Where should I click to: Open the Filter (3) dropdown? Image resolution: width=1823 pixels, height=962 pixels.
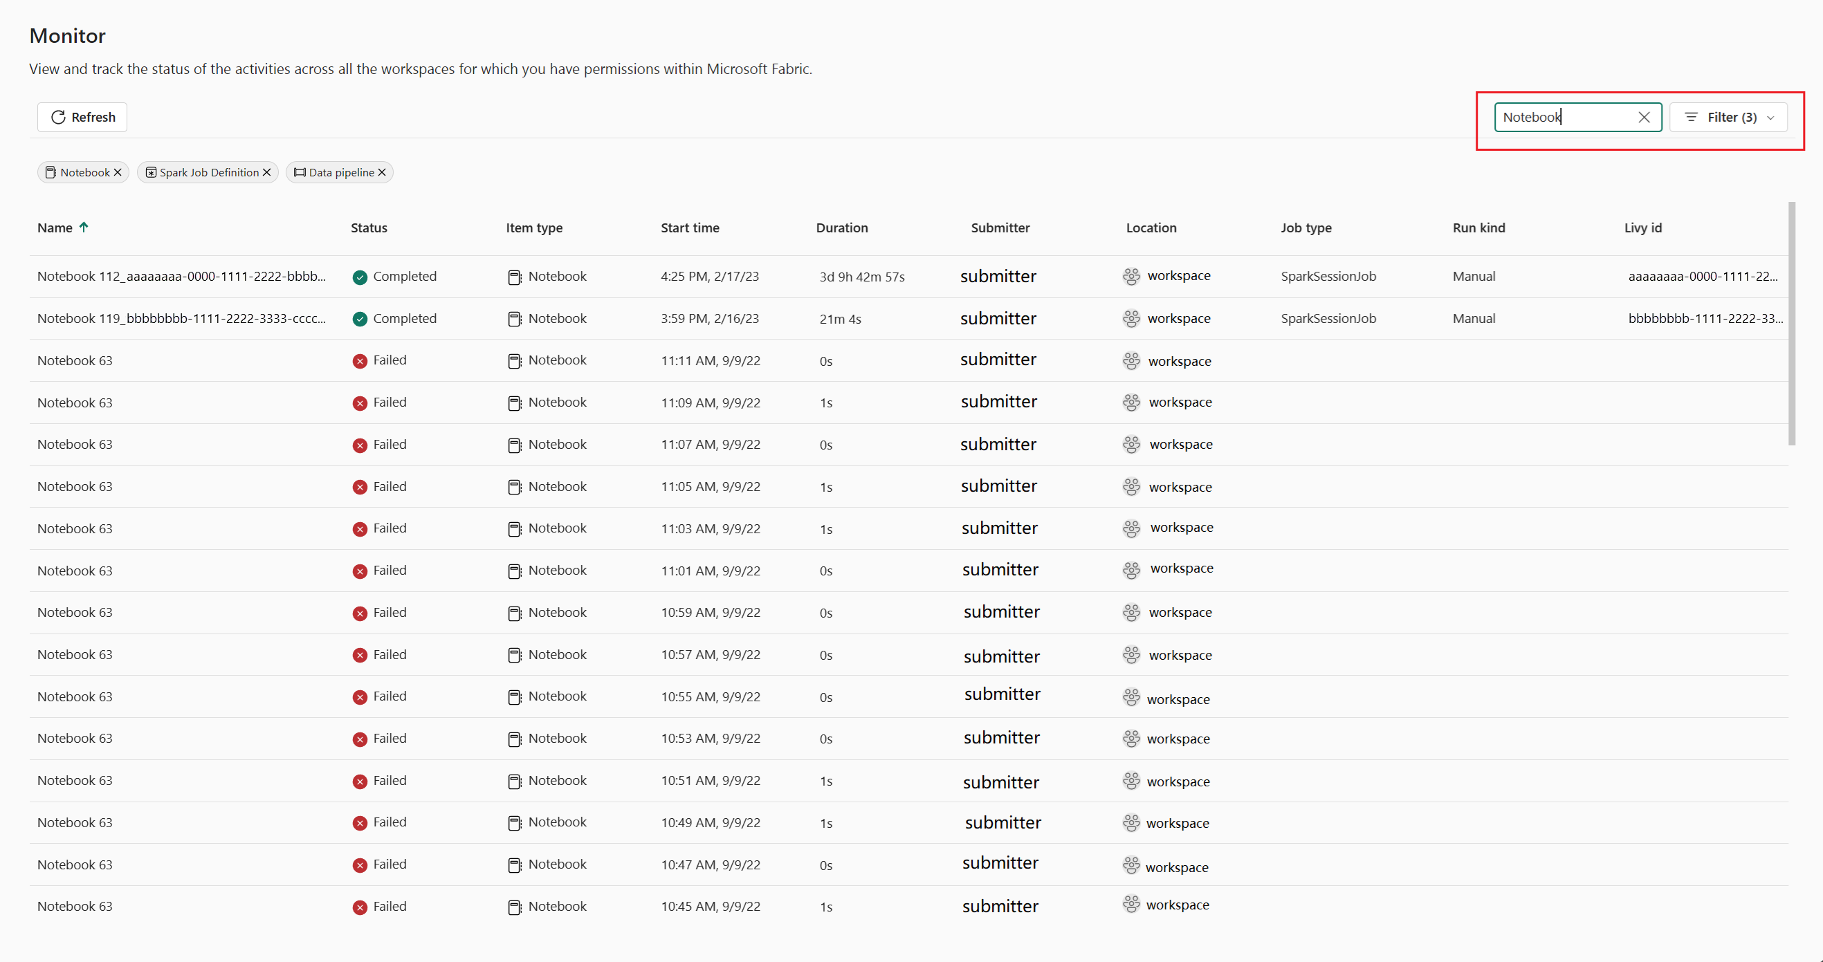(1728, 118)
